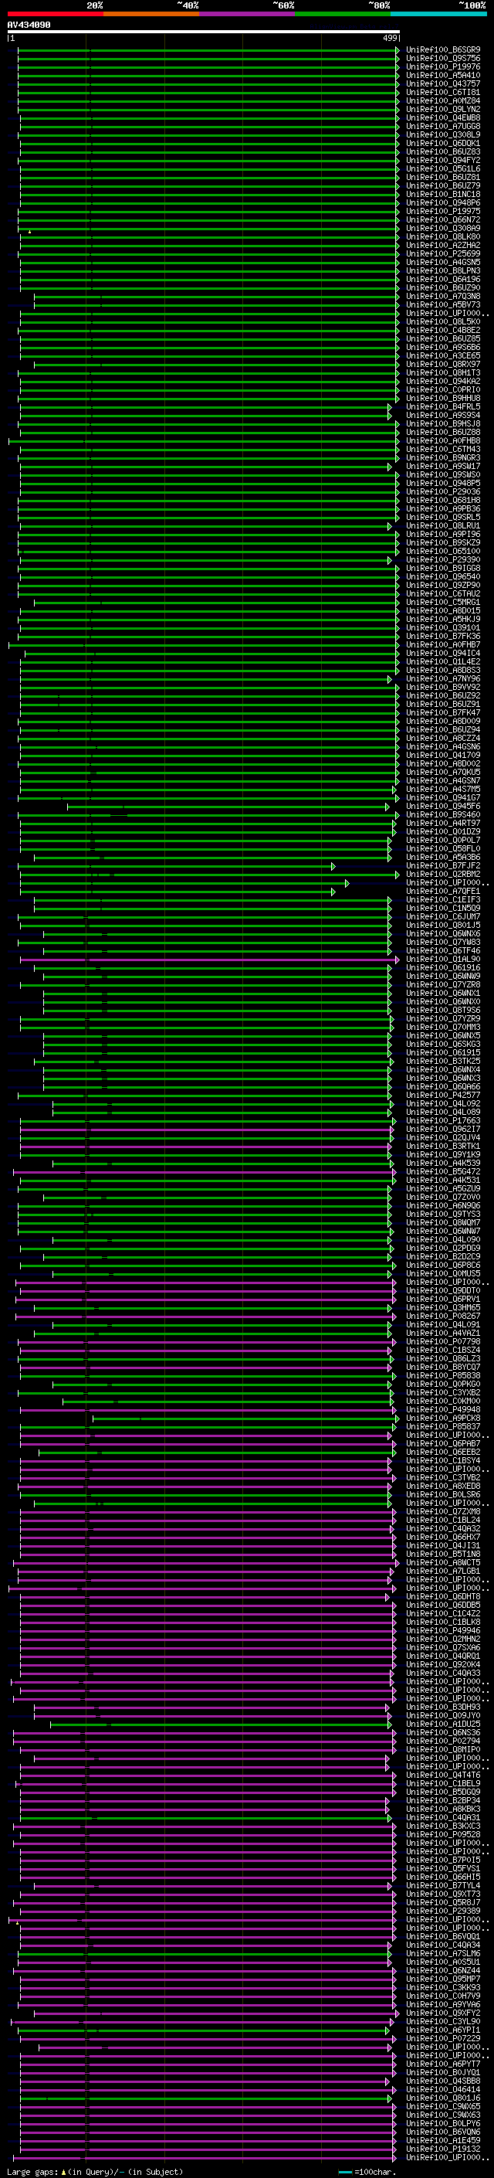Select hit label UniRef100_Q9TYS3
The height and width of the screenshot is (2178, 494).
tap(443, 1214)
